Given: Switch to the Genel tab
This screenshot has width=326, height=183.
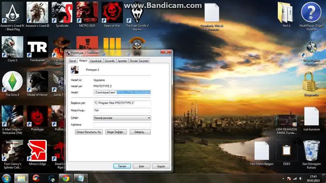Looking at the screenshot, I should [x=72, y=61].
